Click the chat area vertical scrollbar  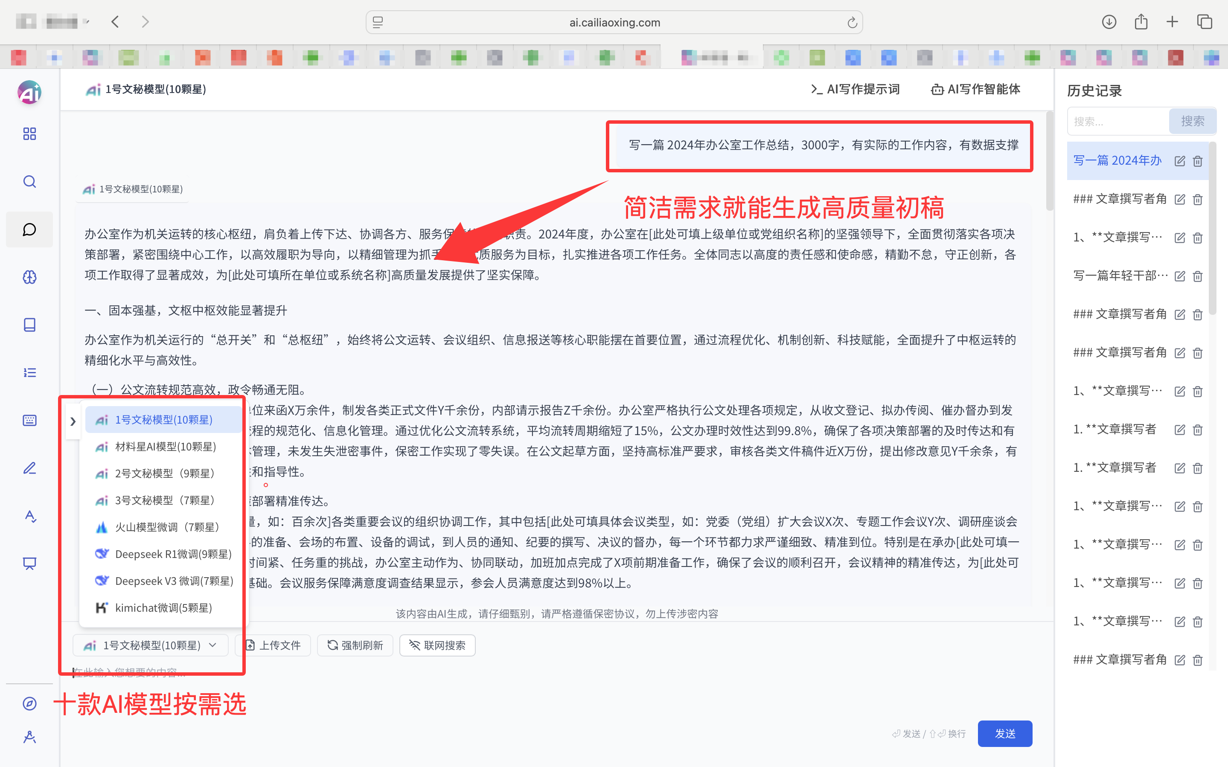click(1050, 161)
